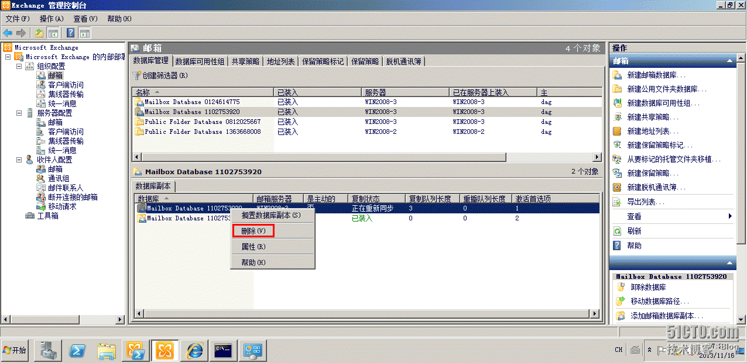Click the 新建保留策略标记 action icon
This screenshot has width=747, height=363.
(x=616, y=145)
